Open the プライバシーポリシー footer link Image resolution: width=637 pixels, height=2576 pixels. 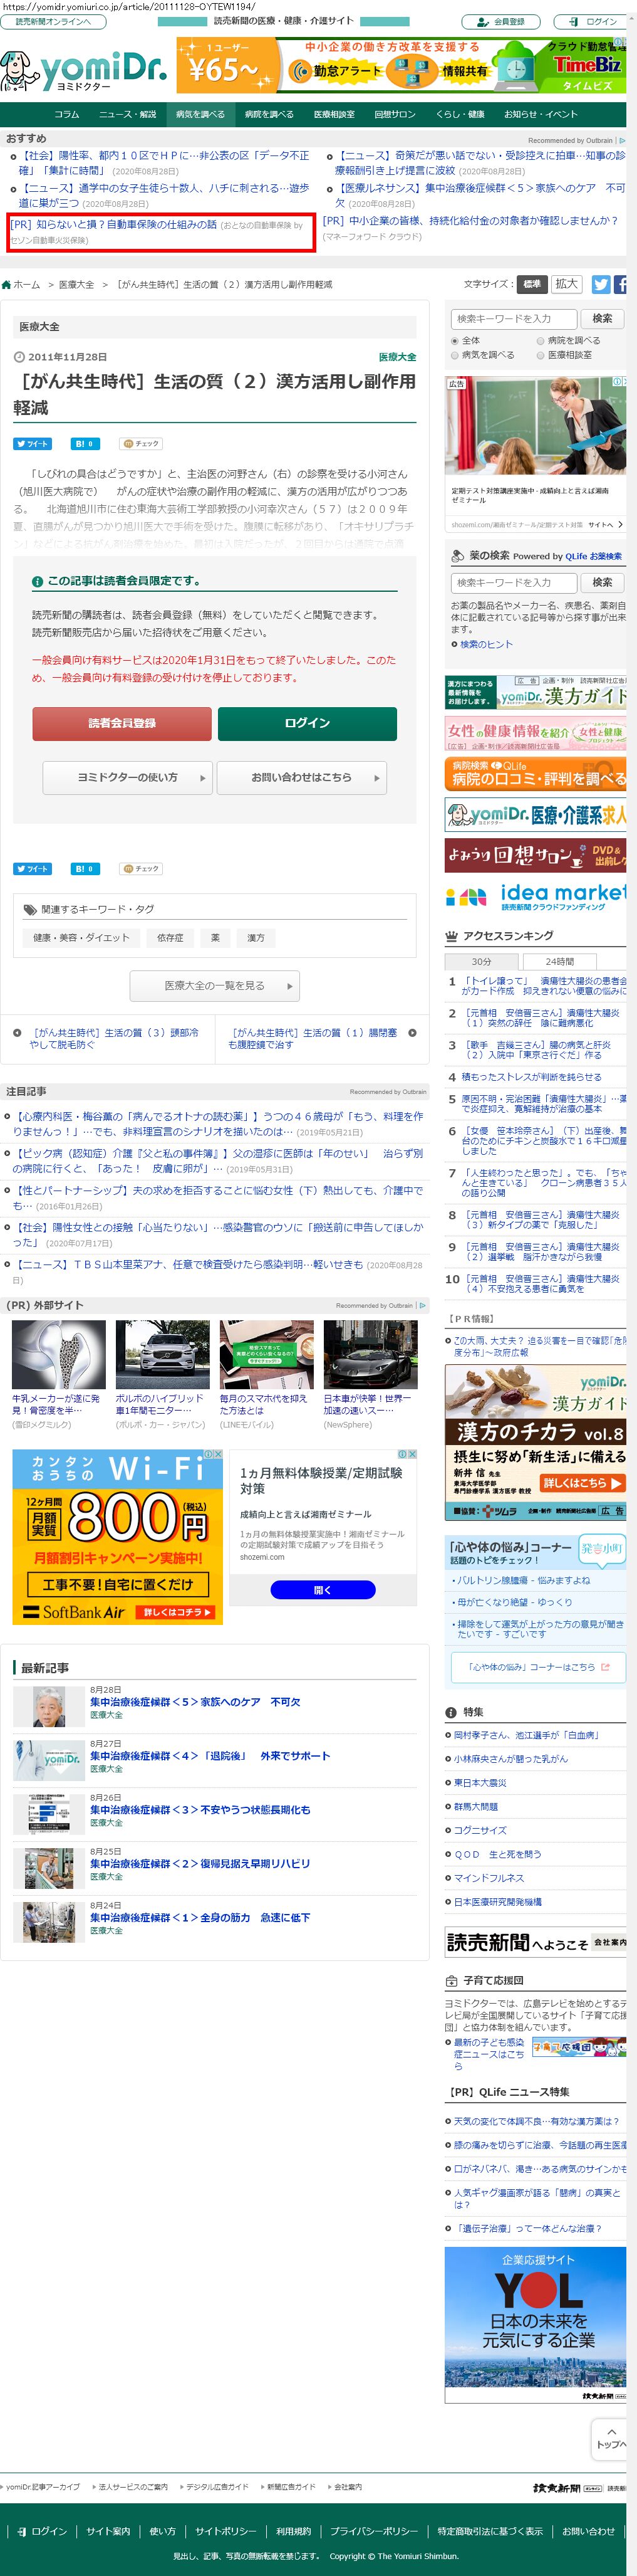click(x=375, y=2531)
